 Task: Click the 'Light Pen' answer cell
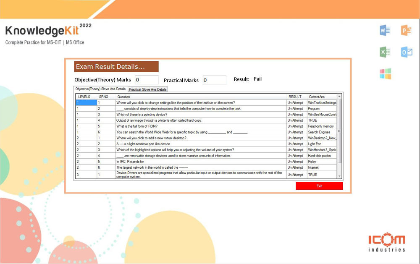point(322,144)
